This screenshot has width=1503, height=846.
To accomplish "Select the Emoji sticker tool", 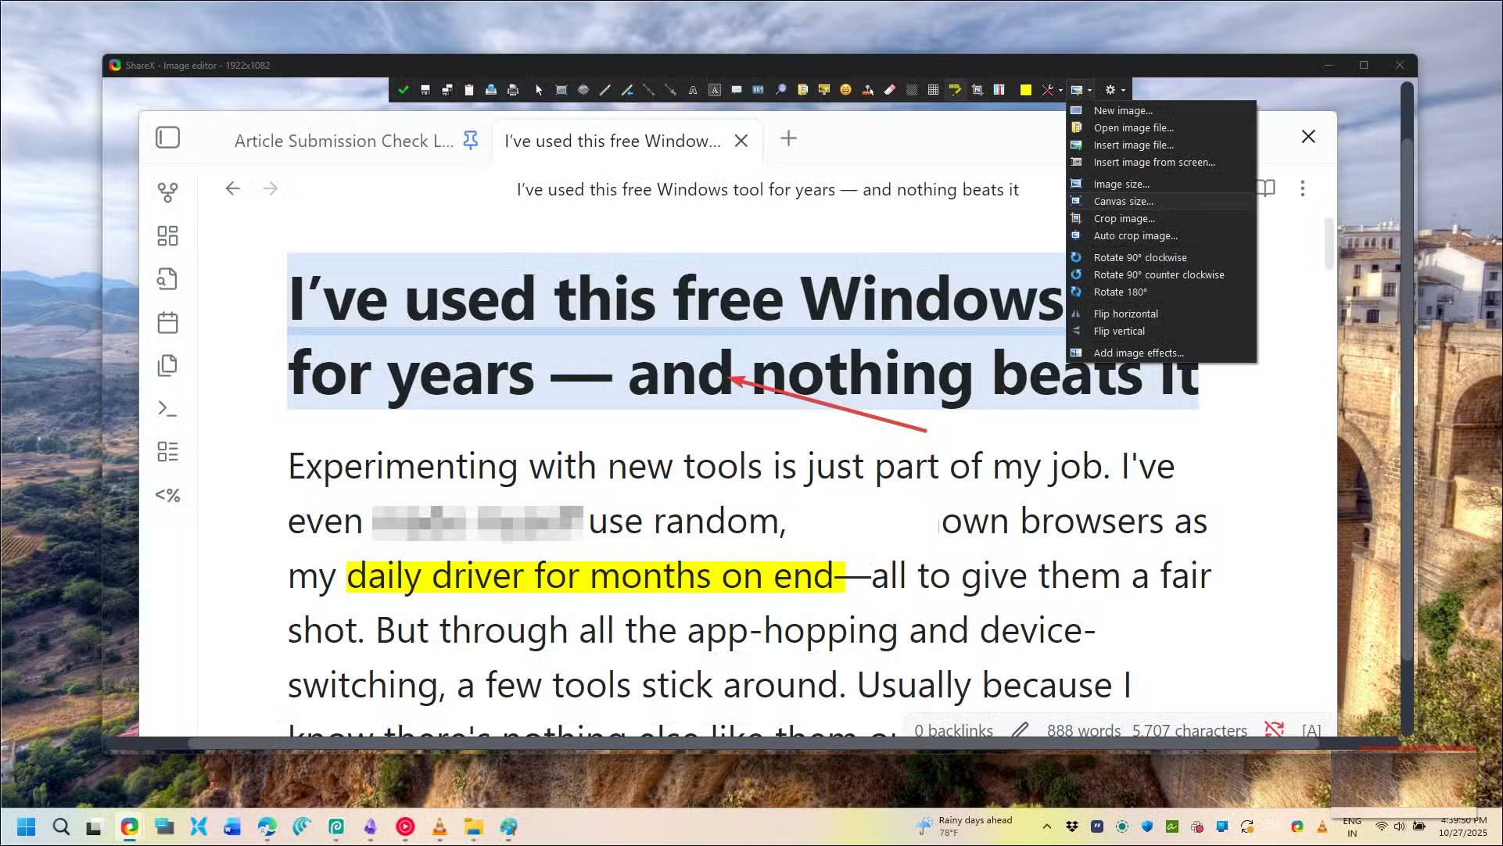I will (845, 90).
